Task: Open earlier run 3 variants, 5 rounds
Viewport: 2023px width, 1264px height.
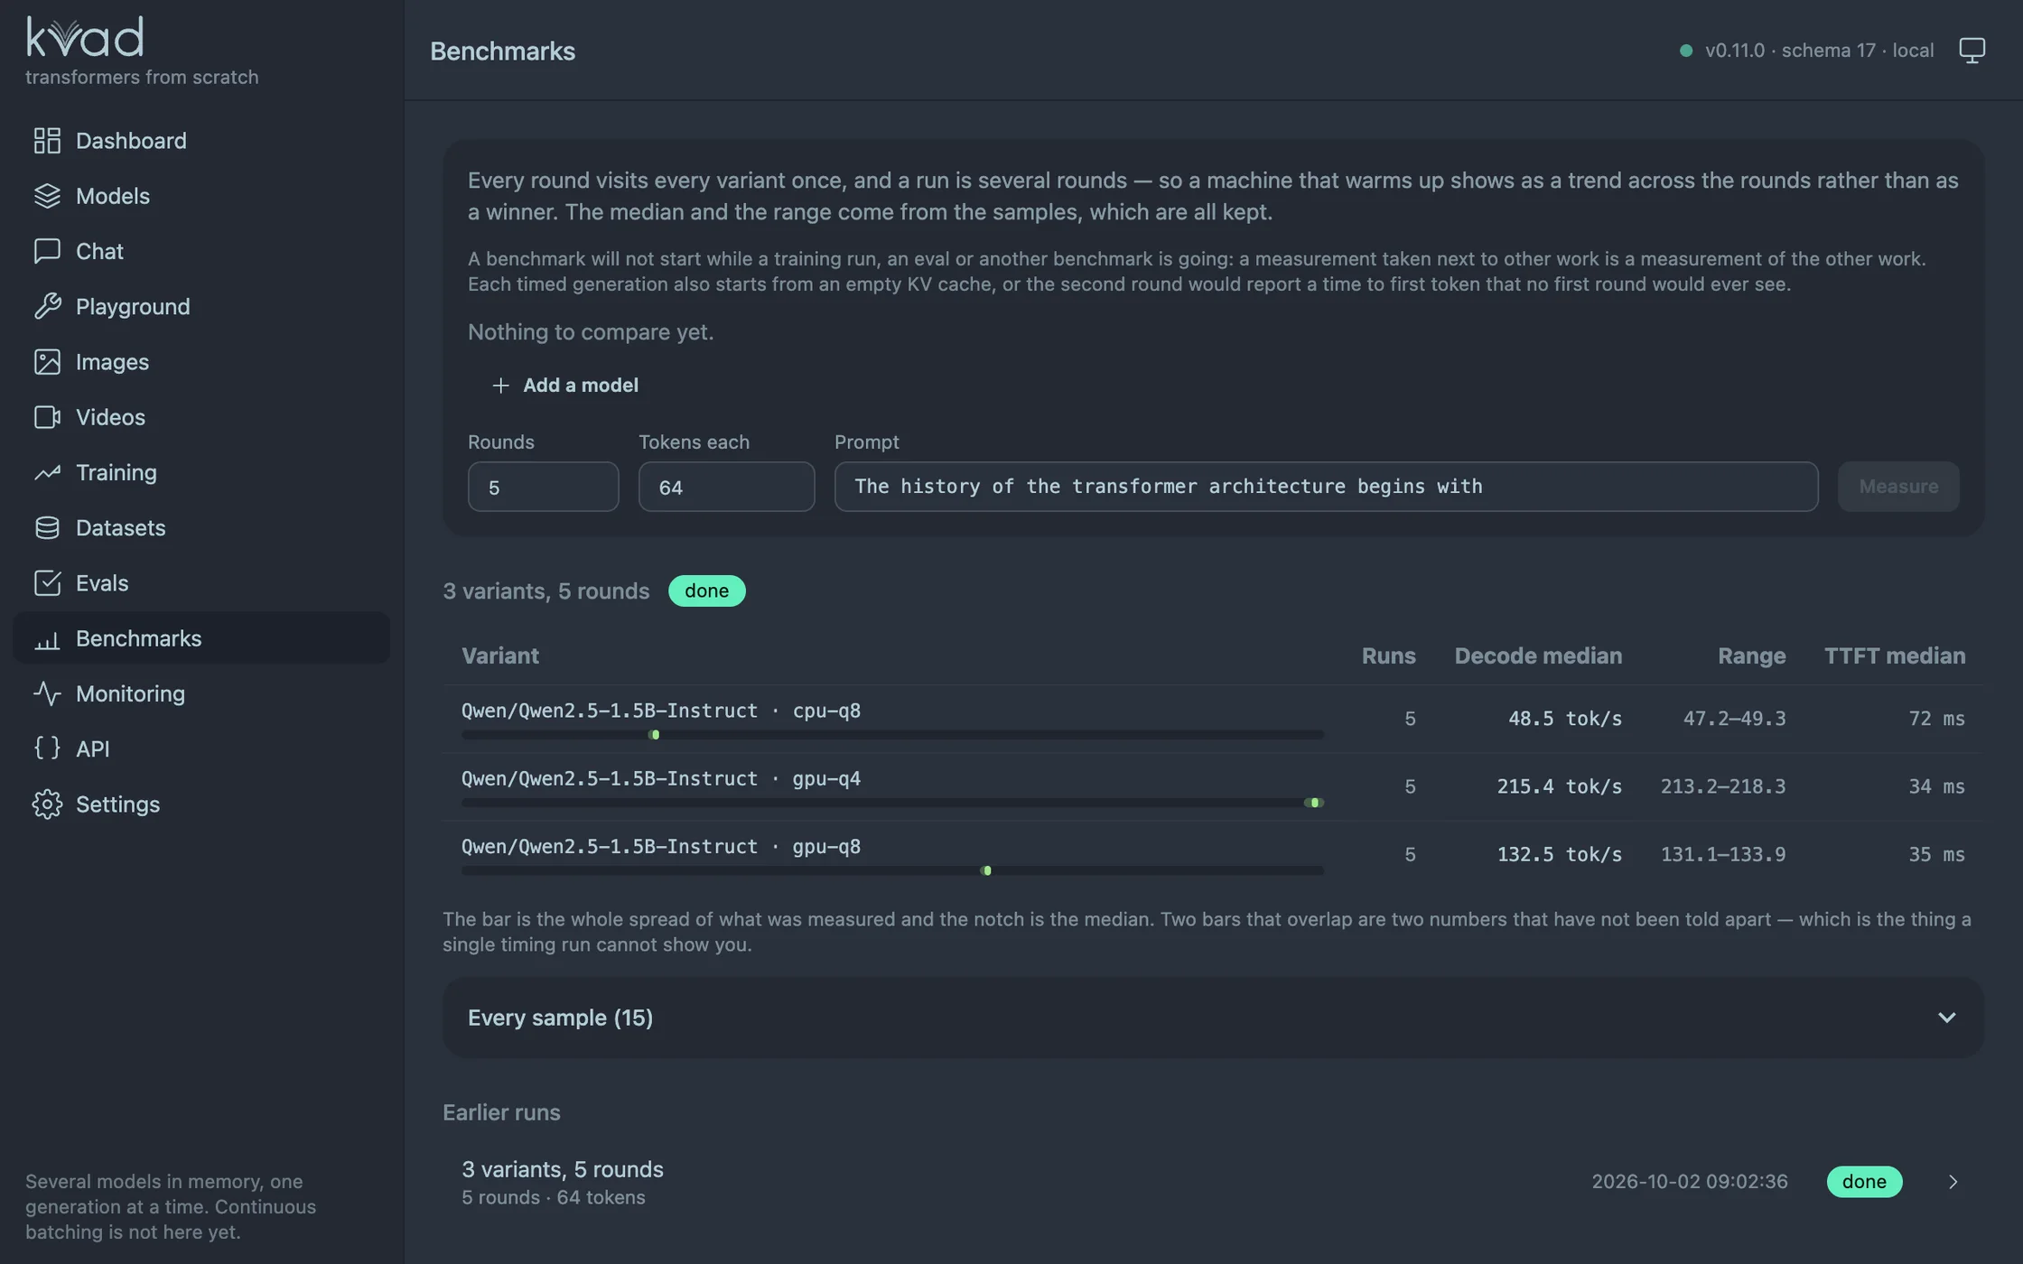Action: pos(1213,1182)
